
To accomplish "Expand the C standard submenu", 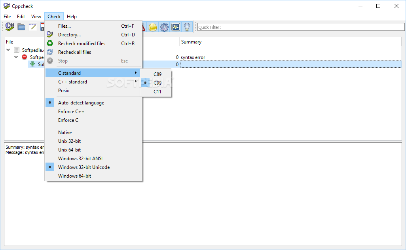I will click(93, 73).
